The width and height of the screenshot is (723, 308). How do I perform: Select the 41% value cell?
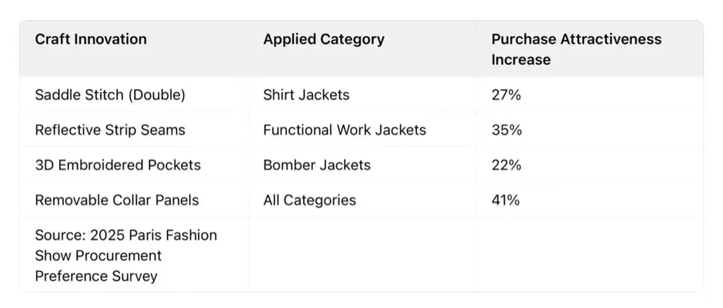506,200
